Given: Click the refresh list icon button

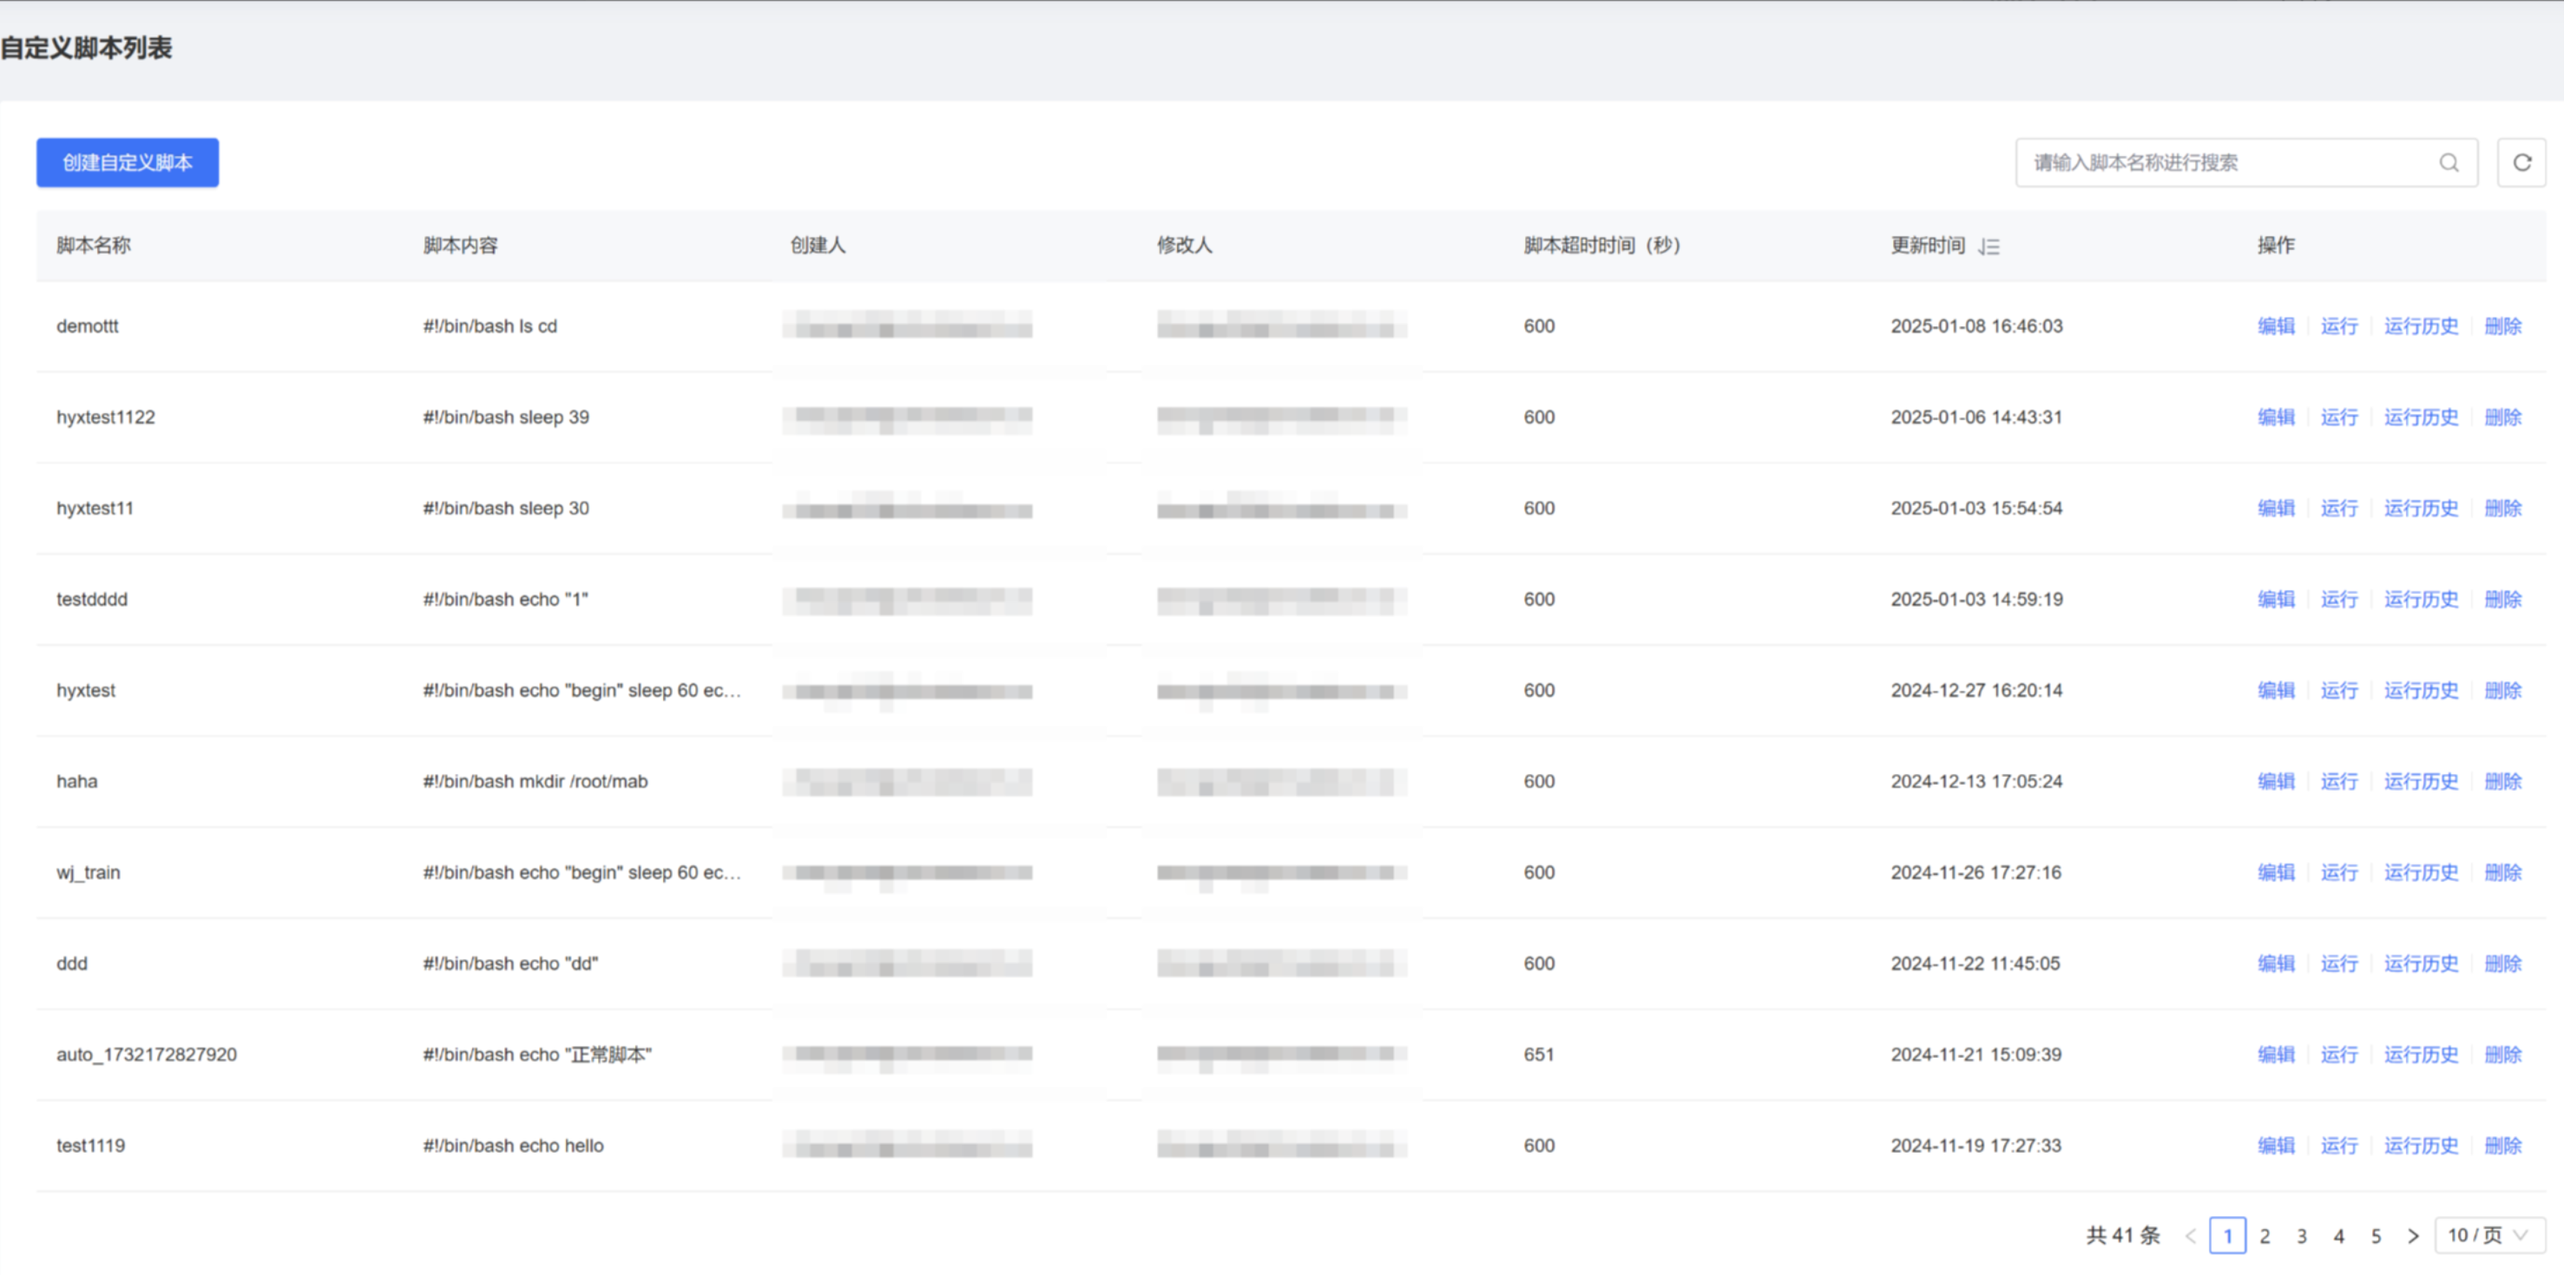Looking at the screenshot, I should [2521, 162].
